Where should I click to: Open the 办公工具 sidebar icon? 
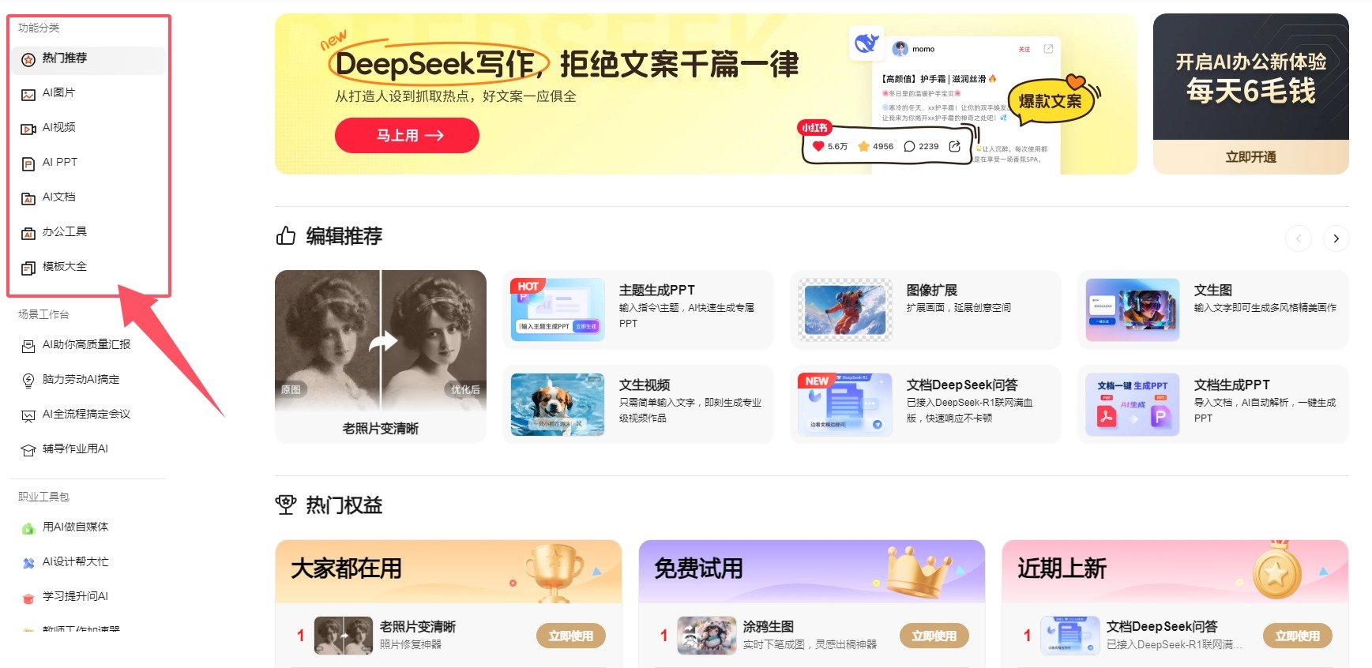28,233
